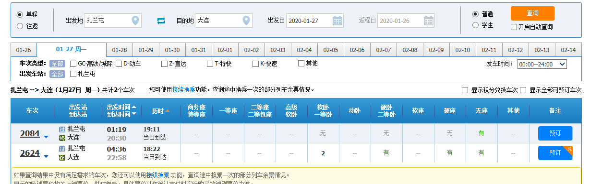
Task: Click 软卧 availability 2 for train 2624
Action: [x=323, y=153]
